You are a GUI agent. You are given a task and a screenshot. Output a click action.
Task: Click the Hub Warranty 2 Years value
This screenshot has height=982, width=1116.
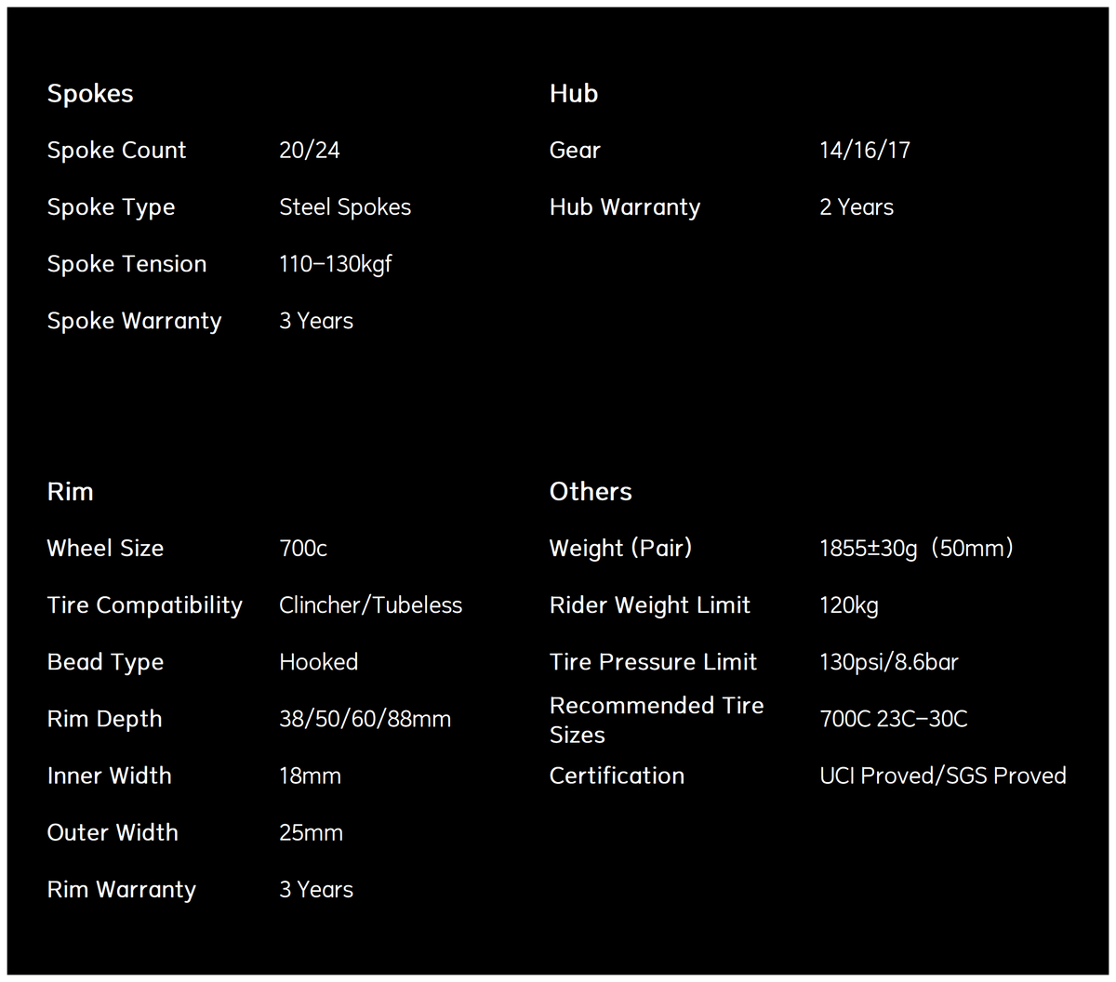pos(857,207)
